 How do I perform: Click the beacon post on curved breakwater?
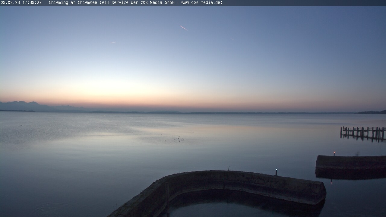[276, 172]
